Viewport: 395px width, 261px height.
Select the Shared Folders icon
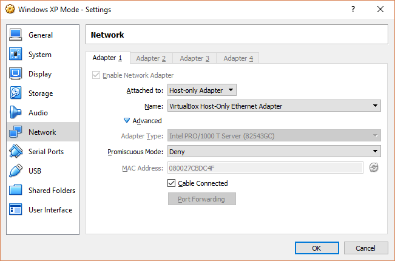tap(16, 191)
